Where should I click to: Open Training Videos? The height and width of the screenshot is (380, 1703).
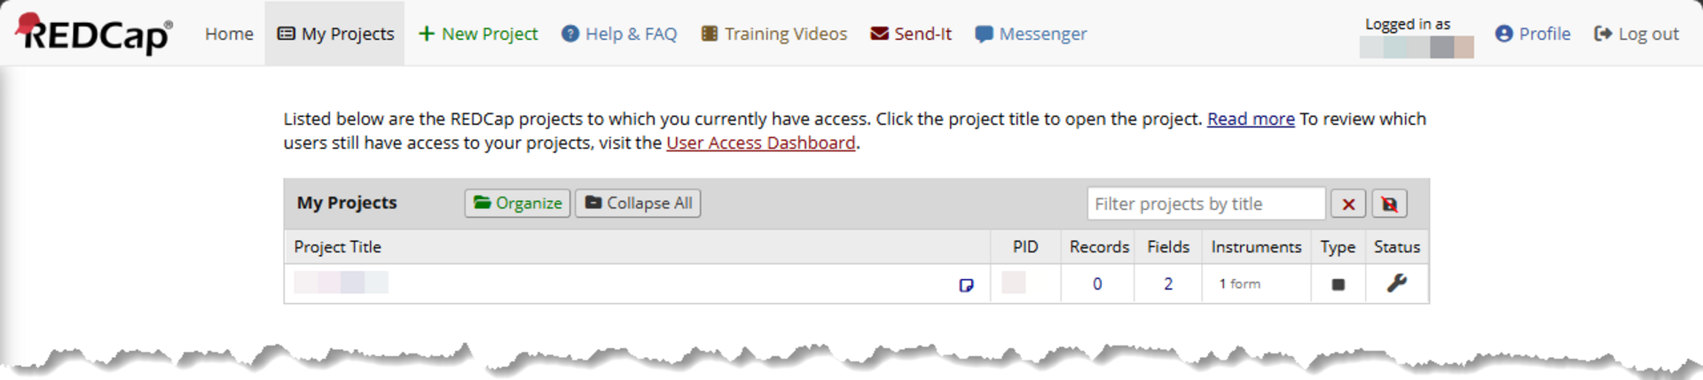pyautogui.click(x=774, y=34)
